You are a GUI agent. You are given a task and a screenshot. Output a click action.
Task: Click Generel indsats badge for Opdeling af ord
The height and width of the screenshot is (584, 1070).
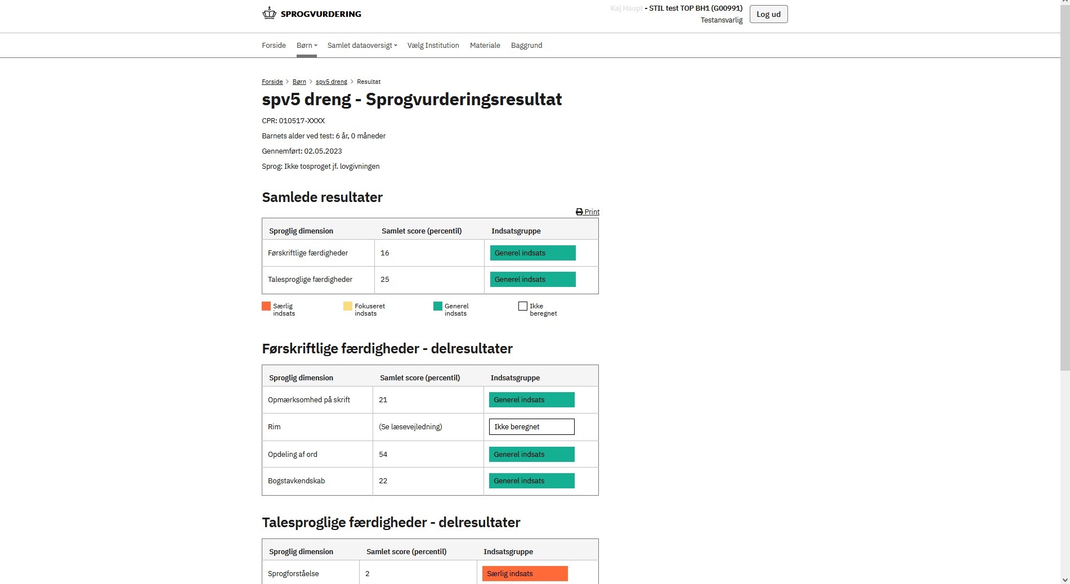531,455
